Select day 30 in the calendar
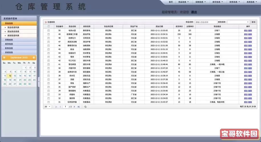 click(29, 84)
